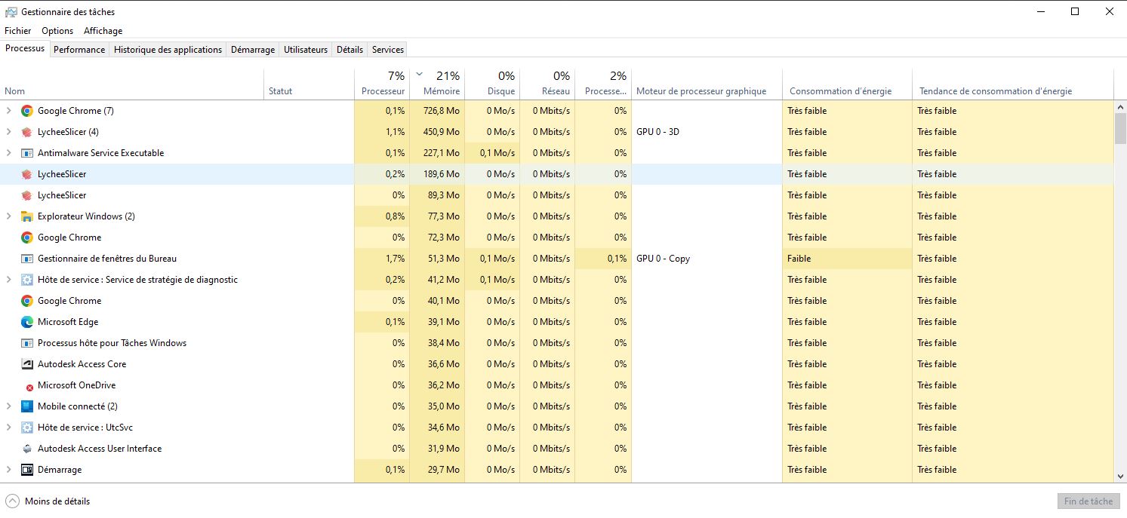Expand the Explorateur Windows (2) group
The image size is (1127, 518).
pos(8,216)
